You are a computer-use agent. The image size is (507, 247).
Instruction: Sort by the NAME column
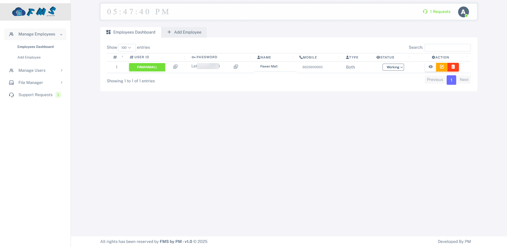pos(276,57)
